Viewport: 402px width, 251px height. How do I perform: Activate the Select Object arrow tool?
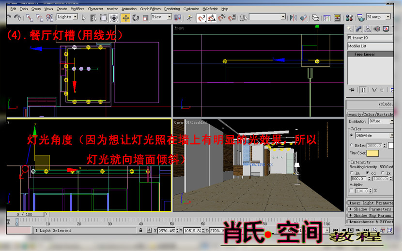click(84, 18)
